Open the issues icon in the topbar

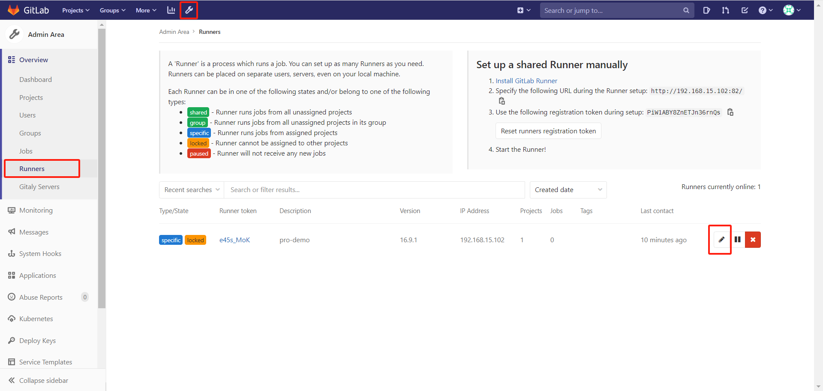[707, 10]
